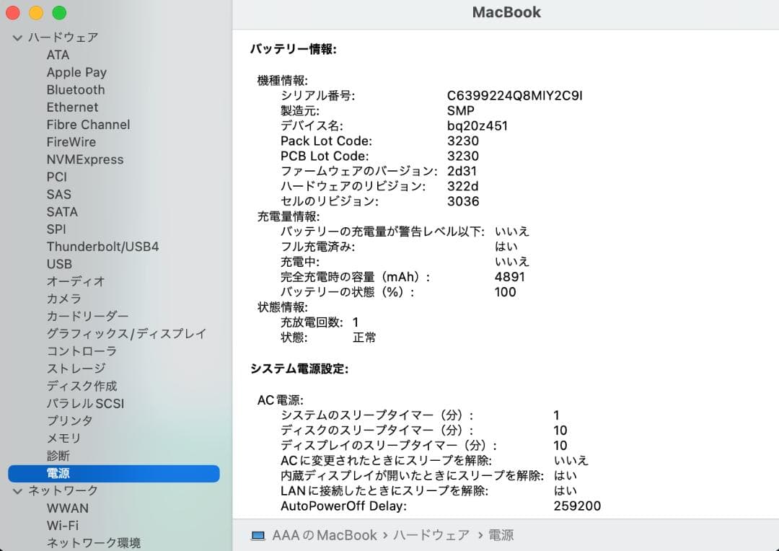The height and width of the screenshot is (551, 779).
Task: Open the WWAN network section
Action: pos(69,508)
